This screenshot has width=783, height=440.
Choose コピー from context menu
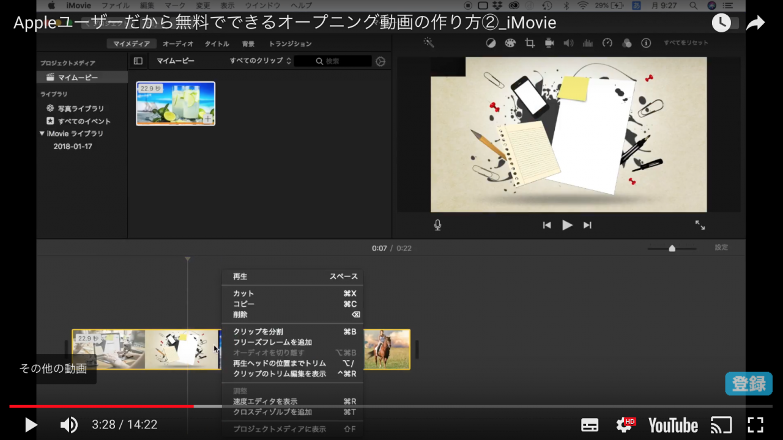point(292,304)
